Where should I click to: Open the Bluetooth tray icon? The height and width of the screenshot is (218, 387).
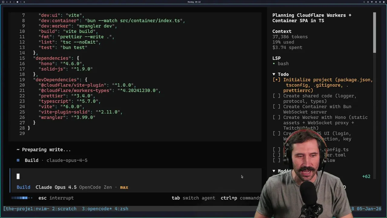tap(368, 2)
